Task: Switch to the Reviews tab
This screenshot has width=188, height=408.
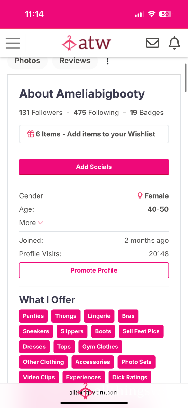Action: [75, 61]
